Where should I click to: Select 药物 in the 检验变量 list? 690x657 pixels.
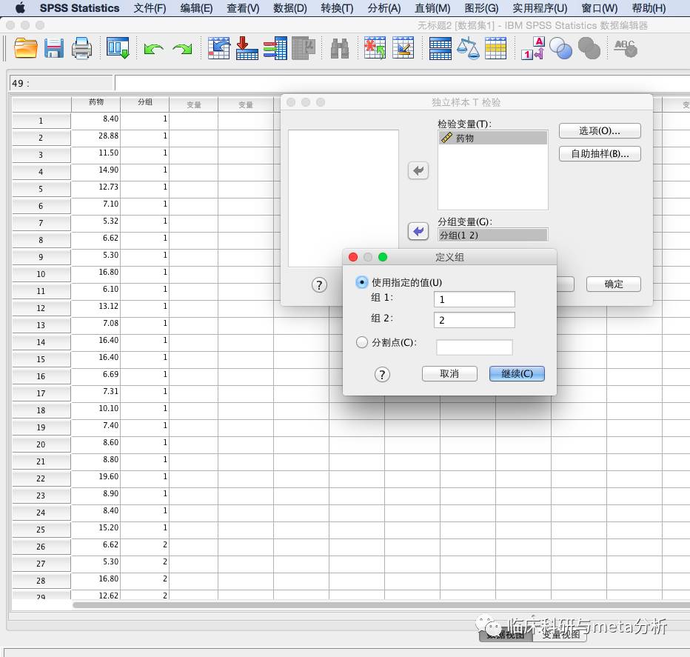[x=493, y=139]
